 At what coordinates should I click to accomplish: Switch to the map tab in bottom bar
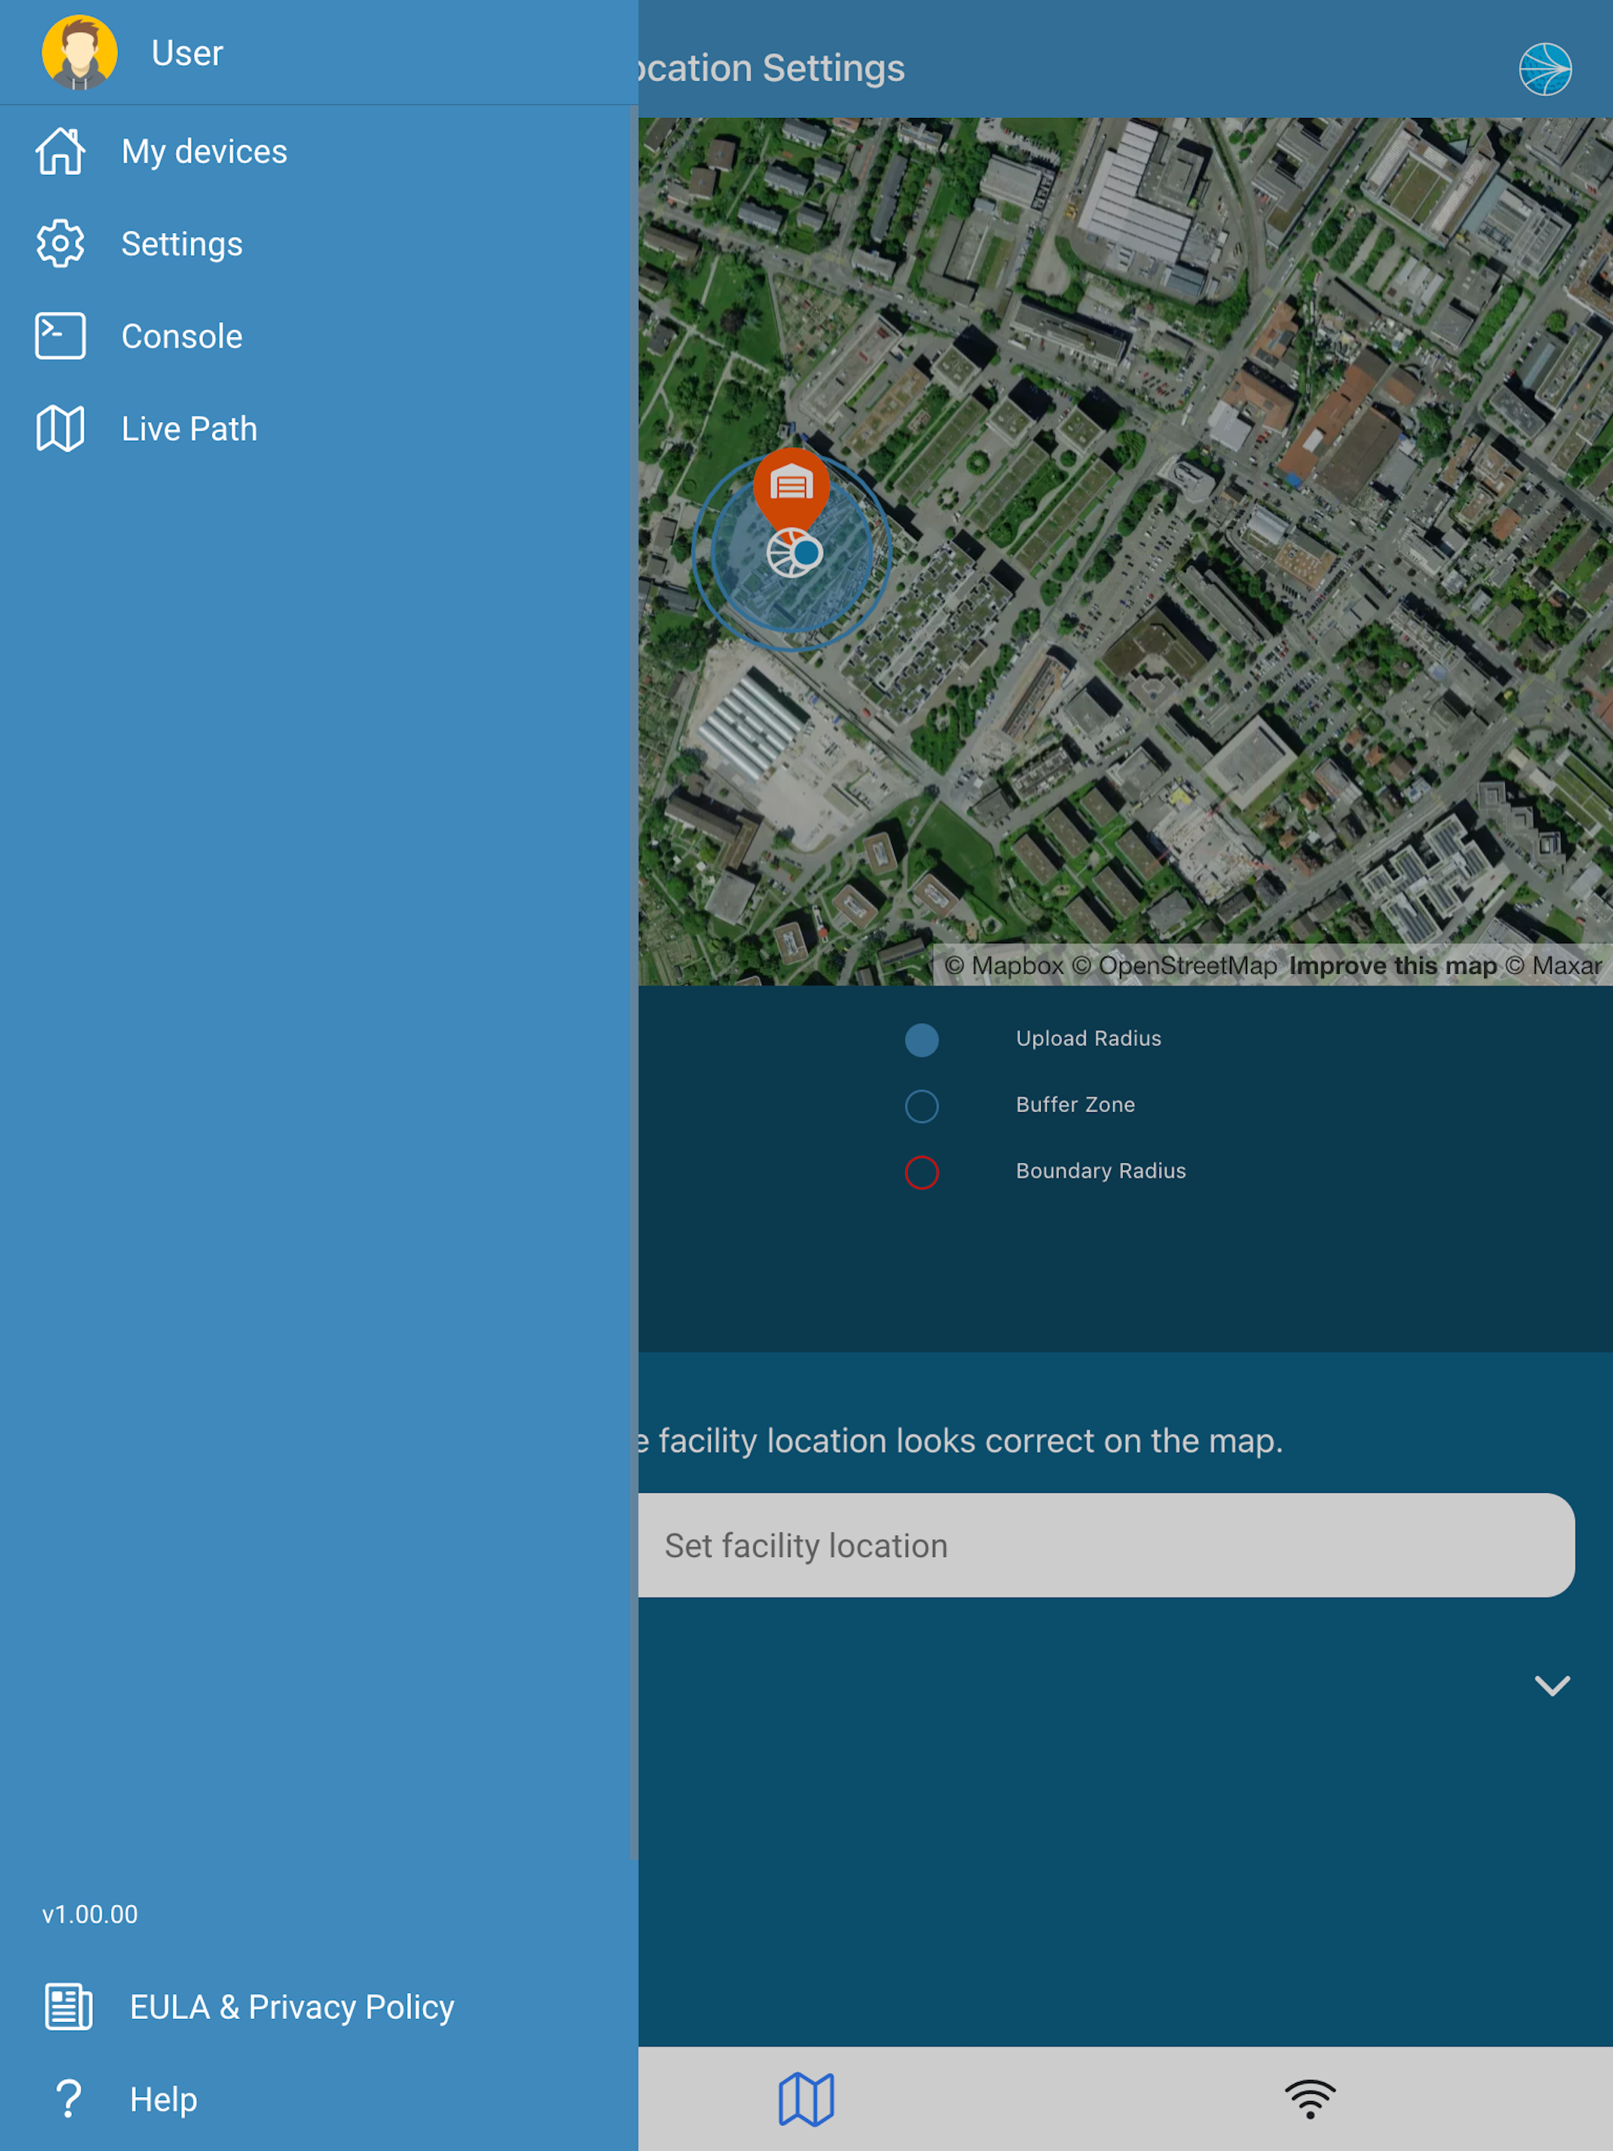806,2099
